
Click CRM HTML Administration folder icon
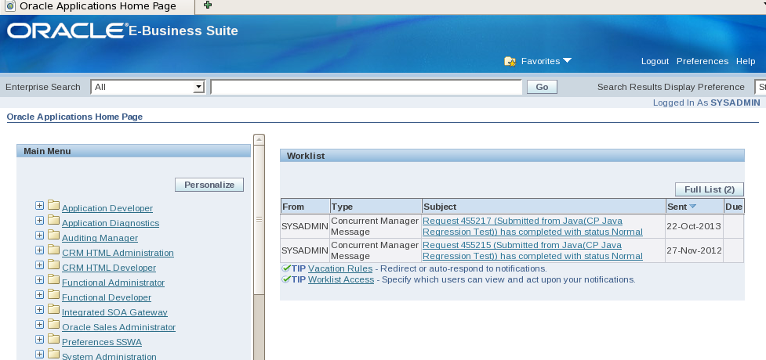point(53,250)
